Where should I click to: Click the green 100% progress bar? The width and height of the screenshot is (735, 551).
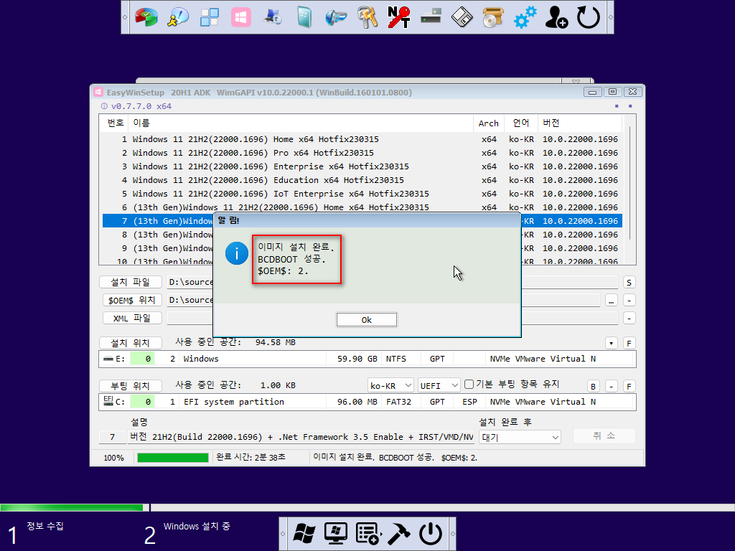click(x=172, y=458)
